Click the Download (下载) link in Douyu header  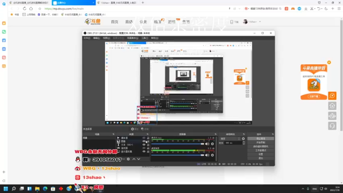(234, 22)
